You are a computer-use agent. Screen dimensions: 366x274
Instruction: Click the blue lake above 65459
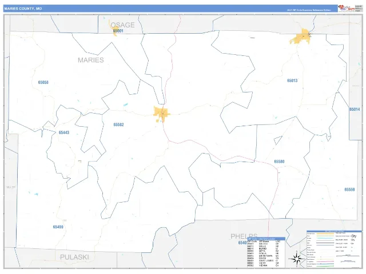point(36,194)
